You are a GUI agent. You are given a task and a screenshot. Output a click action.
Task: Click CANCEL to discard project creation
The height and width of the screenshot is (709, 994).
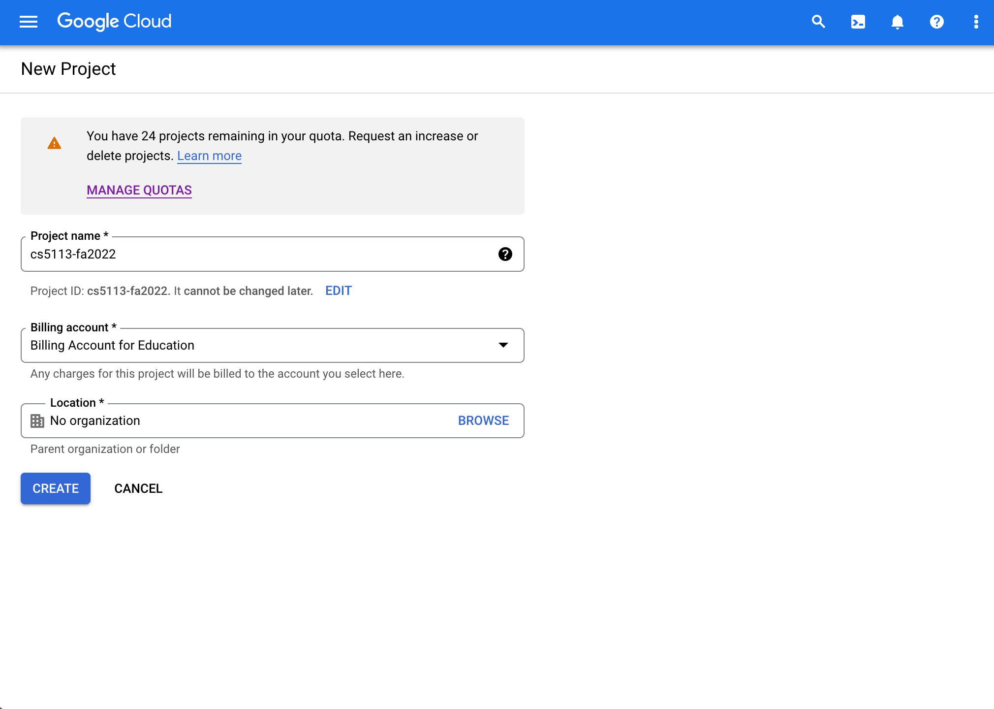(138, 488)
